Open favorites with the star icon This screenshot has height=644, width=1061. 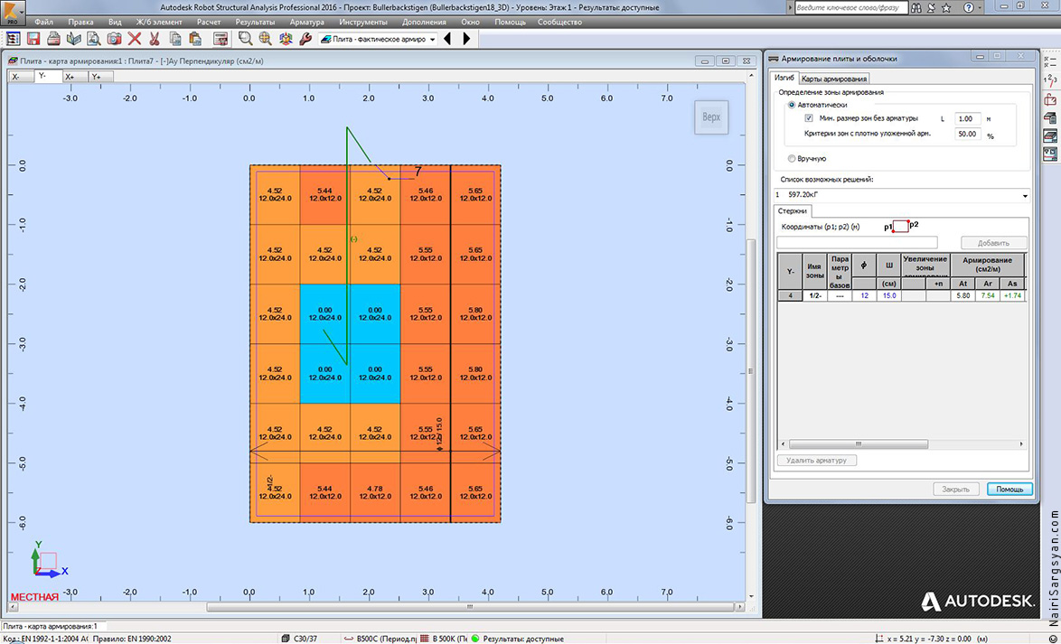[946, 8]
